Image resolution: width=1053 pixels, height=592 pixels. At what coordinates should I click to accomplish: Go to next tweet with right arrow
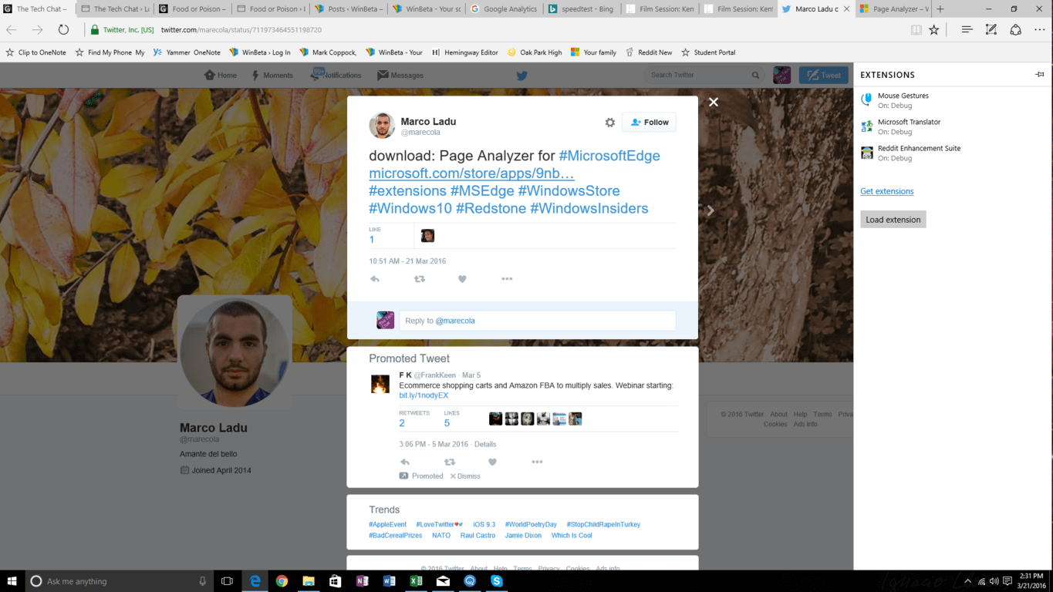pyautogui.click(x=710, y=210)
